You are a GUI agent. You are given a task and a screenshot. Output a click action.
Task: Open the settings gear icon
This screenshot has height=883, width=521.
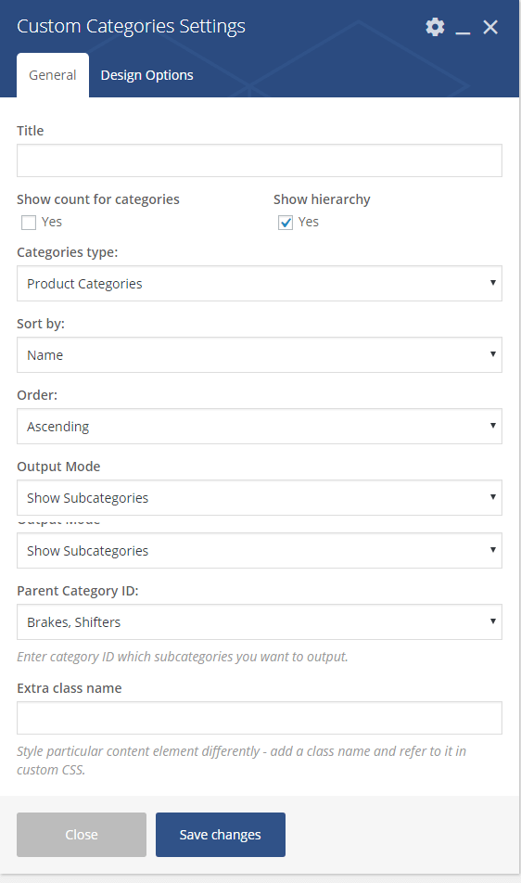(x=435, y=27)
